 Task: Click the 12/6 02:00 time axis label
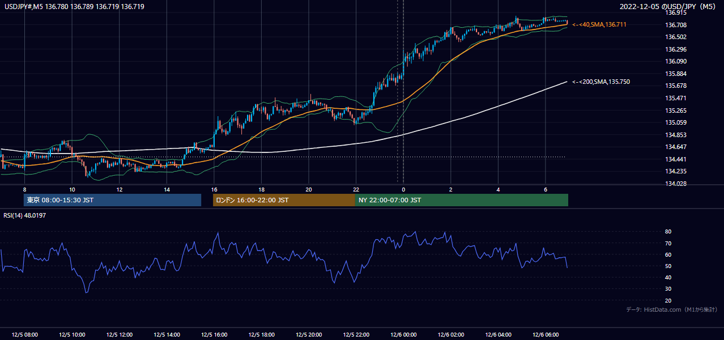(x=451, y=335)
